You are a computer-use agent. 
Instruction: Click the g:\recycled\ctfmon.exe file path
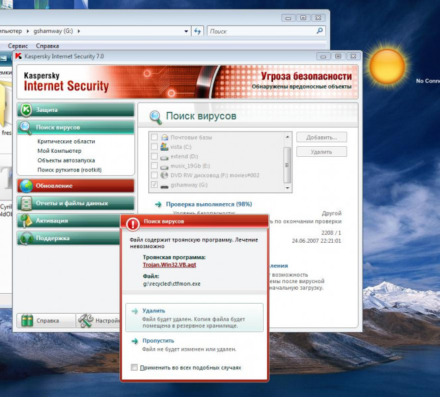click(172, 284)
